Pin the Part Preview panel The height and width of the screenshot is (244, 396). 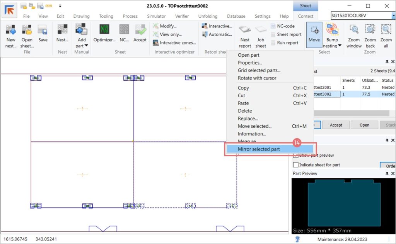pyautogui.click(x=387, y=174)
